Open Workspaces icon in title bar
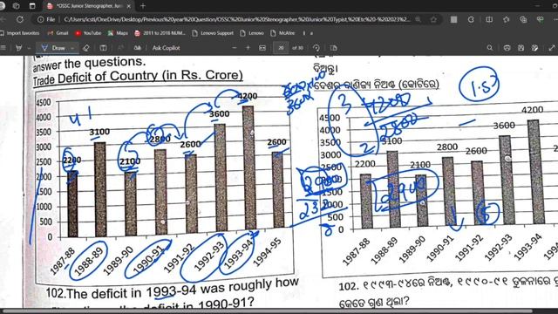 coord(16,6)
